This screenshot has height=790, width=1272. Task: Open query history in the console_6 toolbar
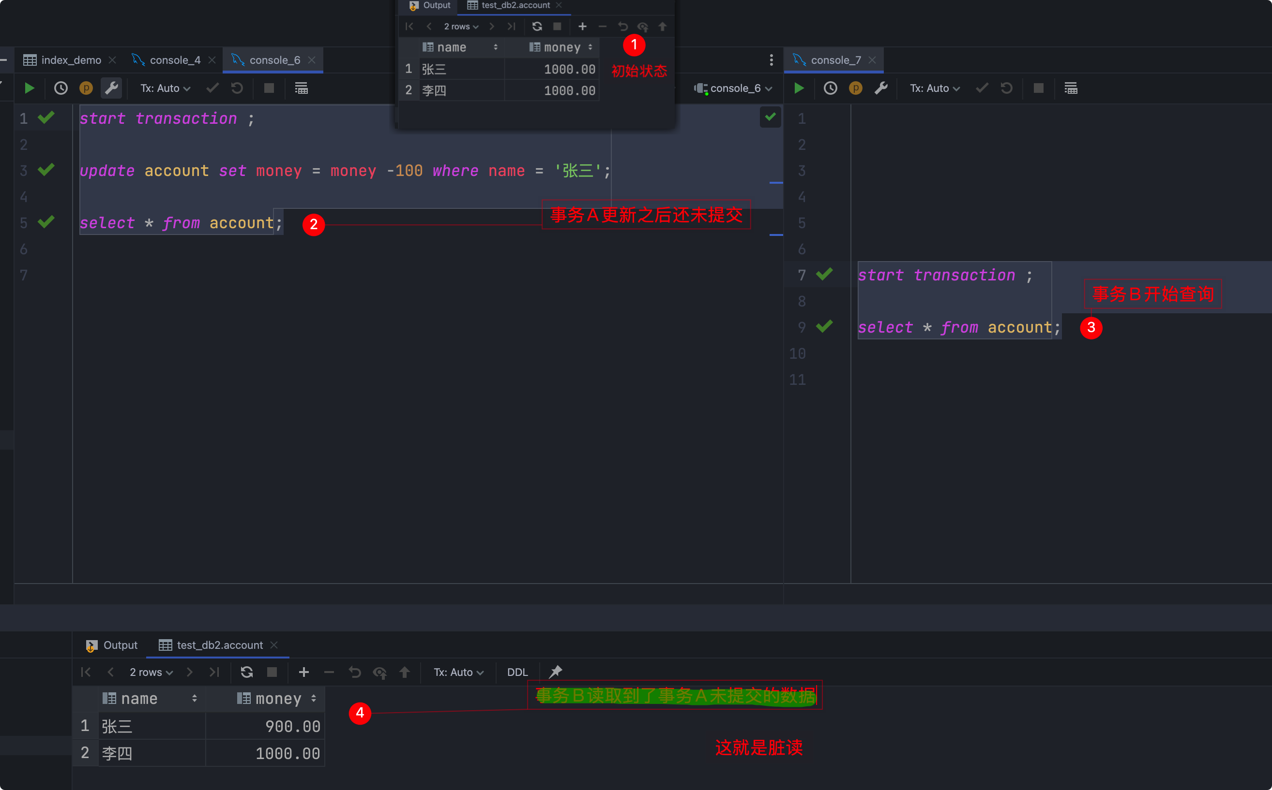pos(61,88)
